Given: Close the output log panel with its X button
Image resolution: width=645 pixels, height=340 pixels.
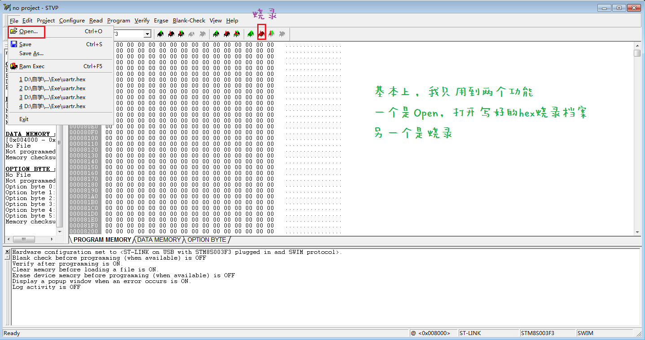Looking at the screenshot, I should click(x=7, y=252).
